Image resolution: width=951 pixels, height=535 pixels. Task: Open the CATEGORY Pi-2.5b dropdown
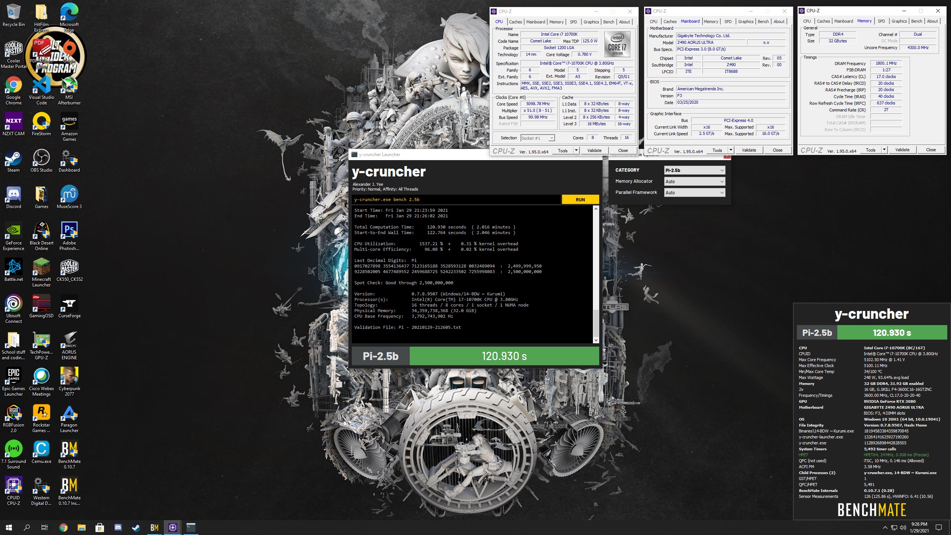tap(694, 170)
